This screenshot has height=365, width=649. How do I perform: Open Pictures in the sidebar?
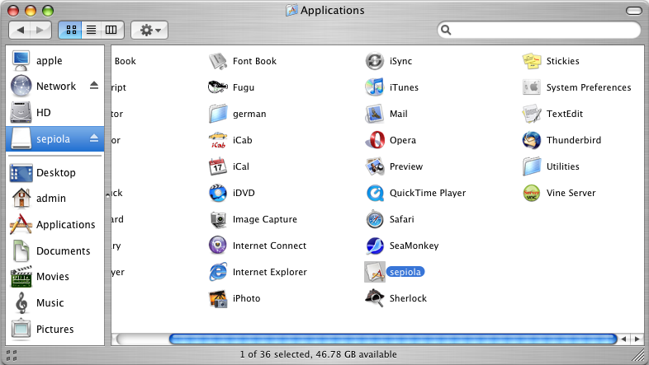54,329
